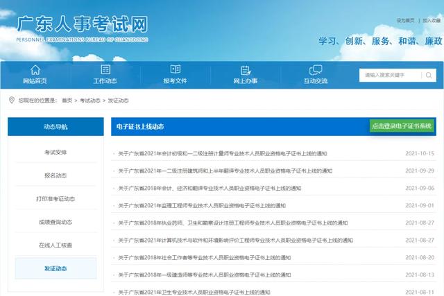Image resolution: width=444 pixels, height=296 pixels.
Task: Select the 报考文件 book icon
Action: 176,69
